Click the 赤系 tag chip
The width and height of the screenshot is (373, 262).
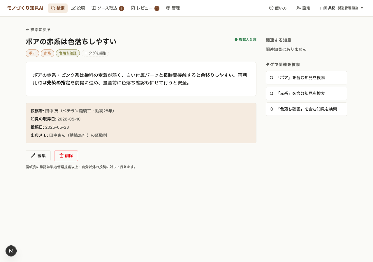(x=47, y=53)
